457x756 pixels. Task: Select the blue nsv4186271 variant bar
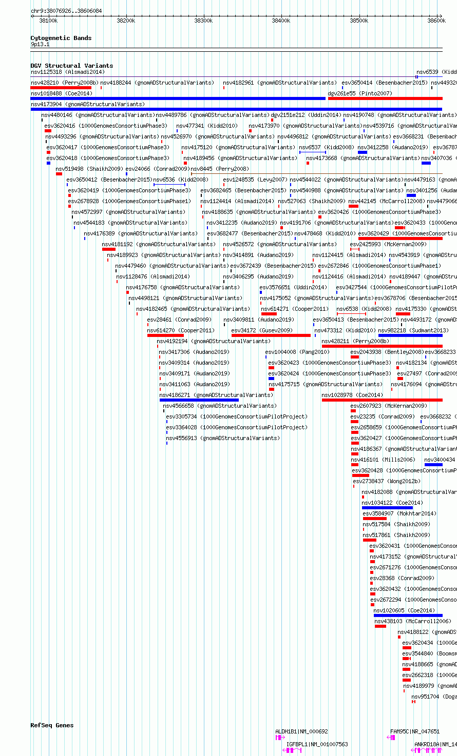[x=199, y=400]
